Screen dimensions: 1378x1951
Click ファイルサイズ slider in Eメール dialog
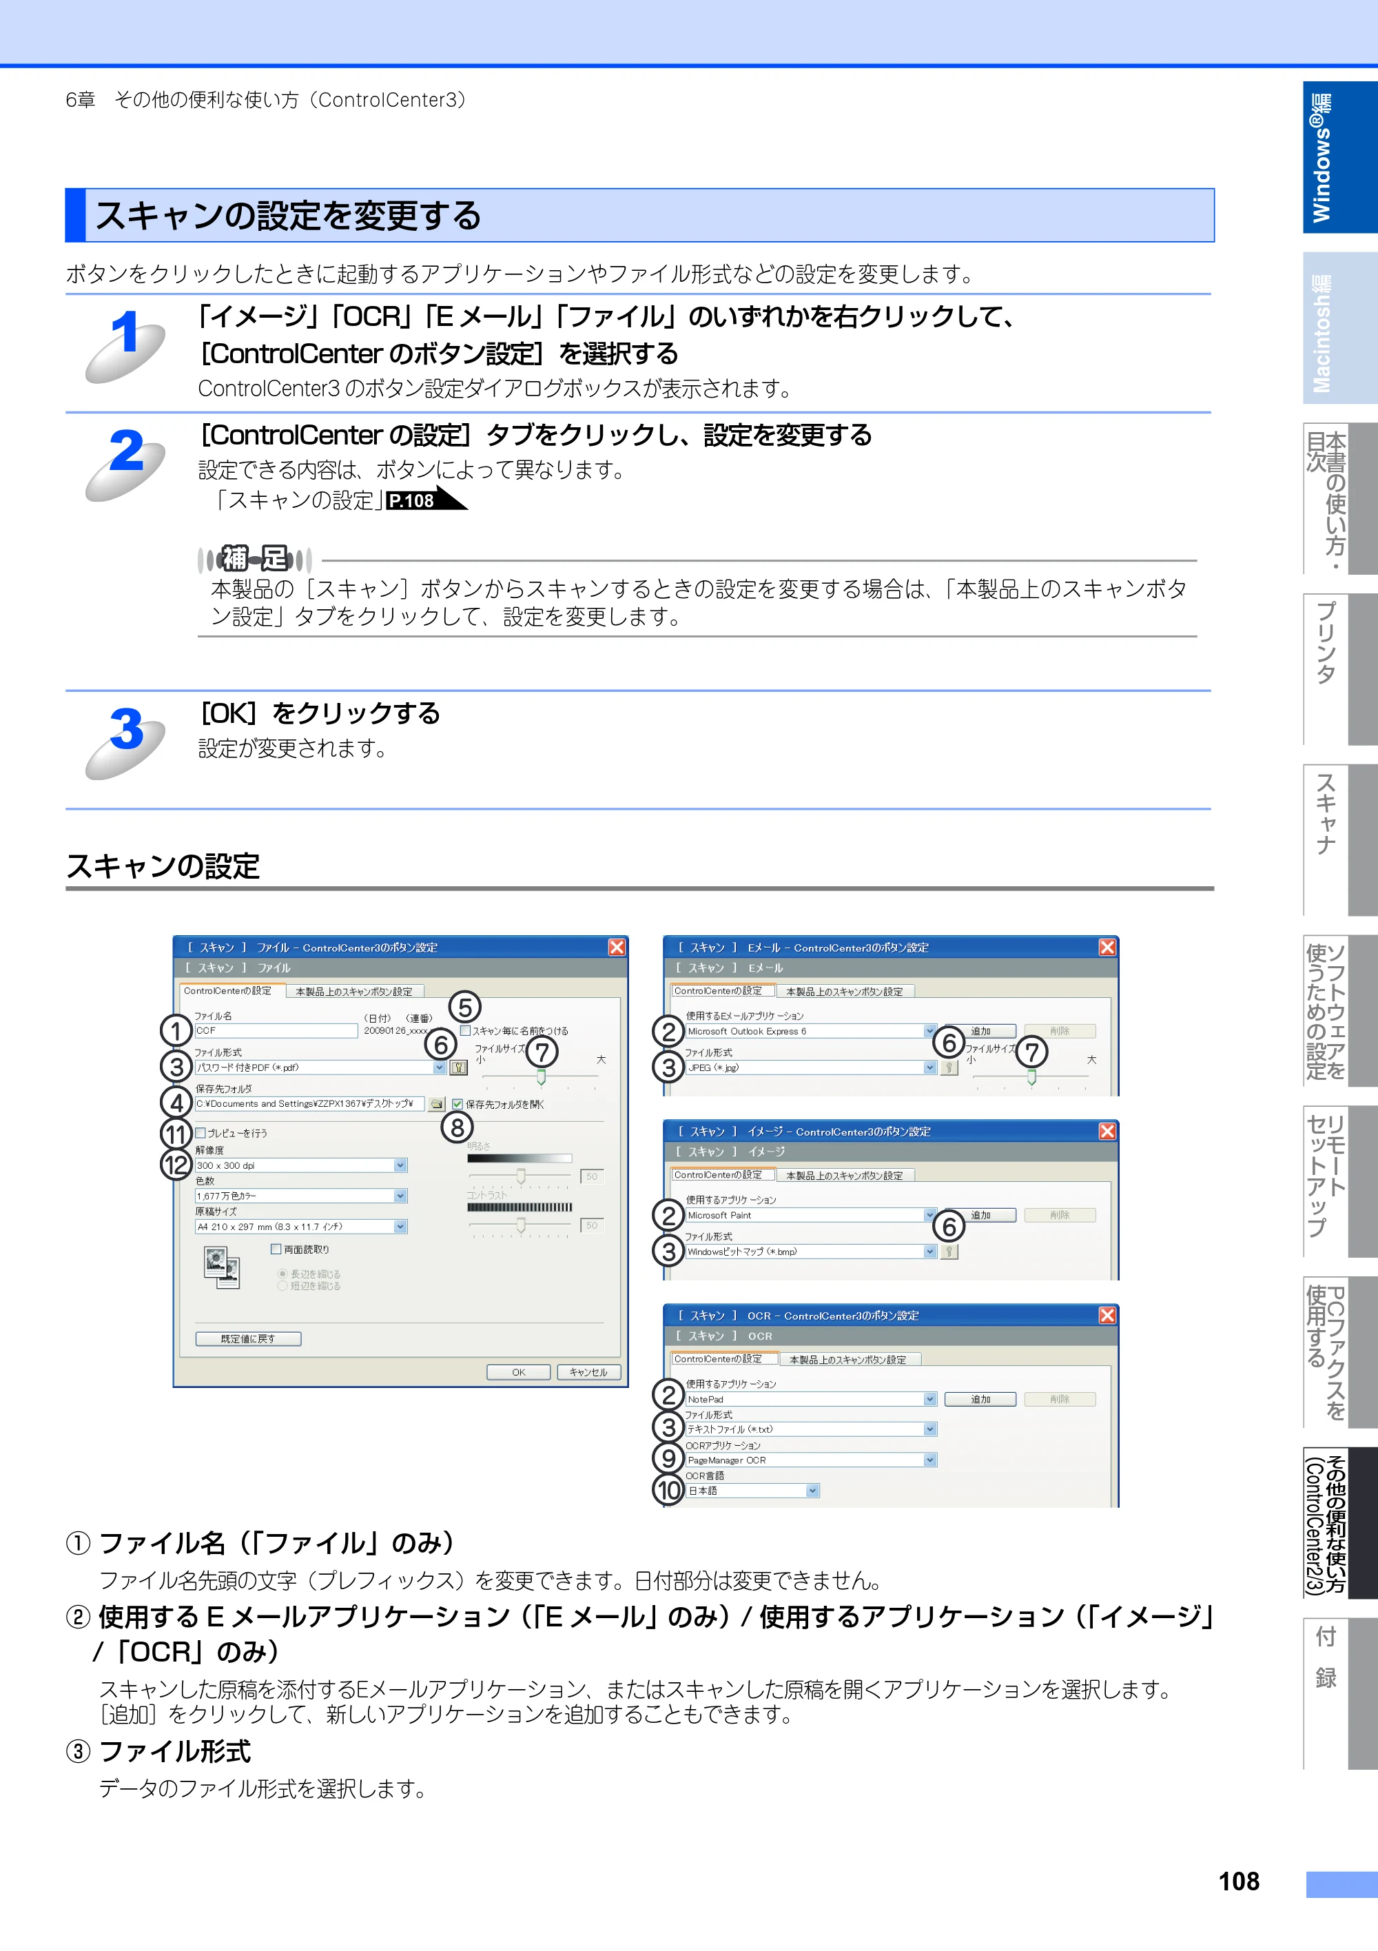(x=1031, y=1077)
